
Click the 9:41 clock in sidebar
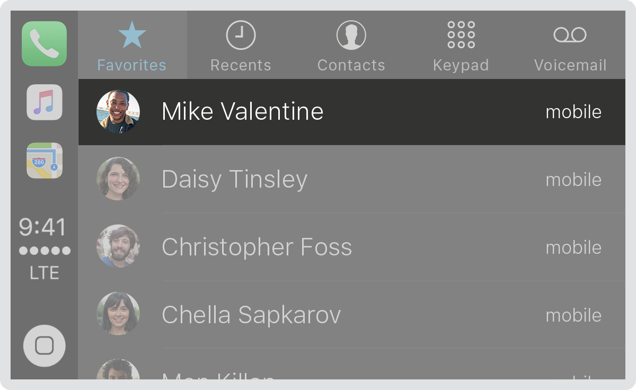(43, 227)
